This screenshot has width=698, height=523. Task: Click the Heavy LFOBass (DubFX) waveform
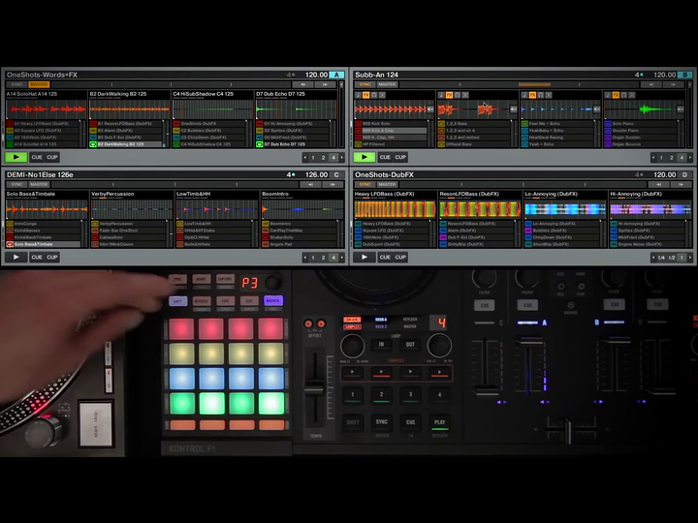coord(395,208)
